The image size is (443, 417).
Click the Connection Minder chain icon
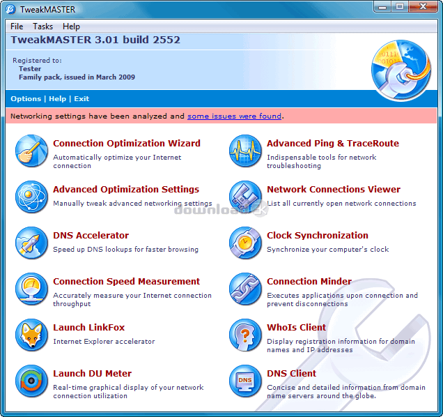(245, 289)
